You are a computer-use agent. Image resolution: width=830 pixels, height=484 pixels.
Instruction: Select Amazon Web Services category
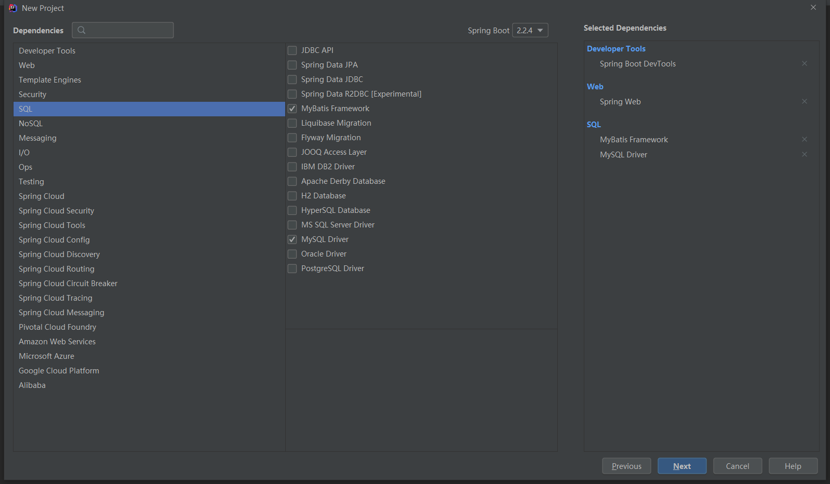coord(149,342)
